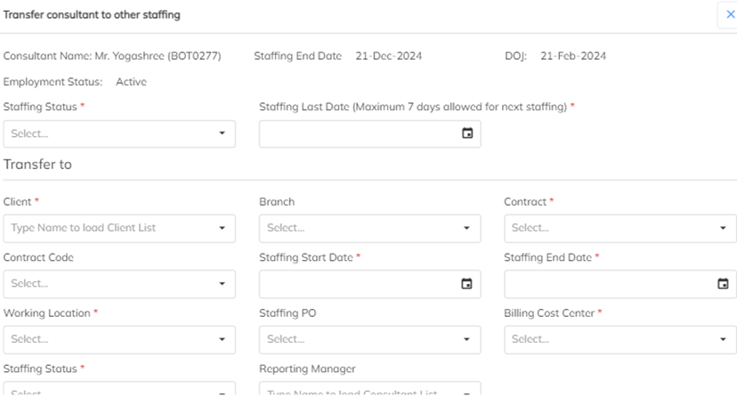Expand the Branch dropdown
This screenshot has width=737, height=405.
pyautogui.click(x=369, y=228)
